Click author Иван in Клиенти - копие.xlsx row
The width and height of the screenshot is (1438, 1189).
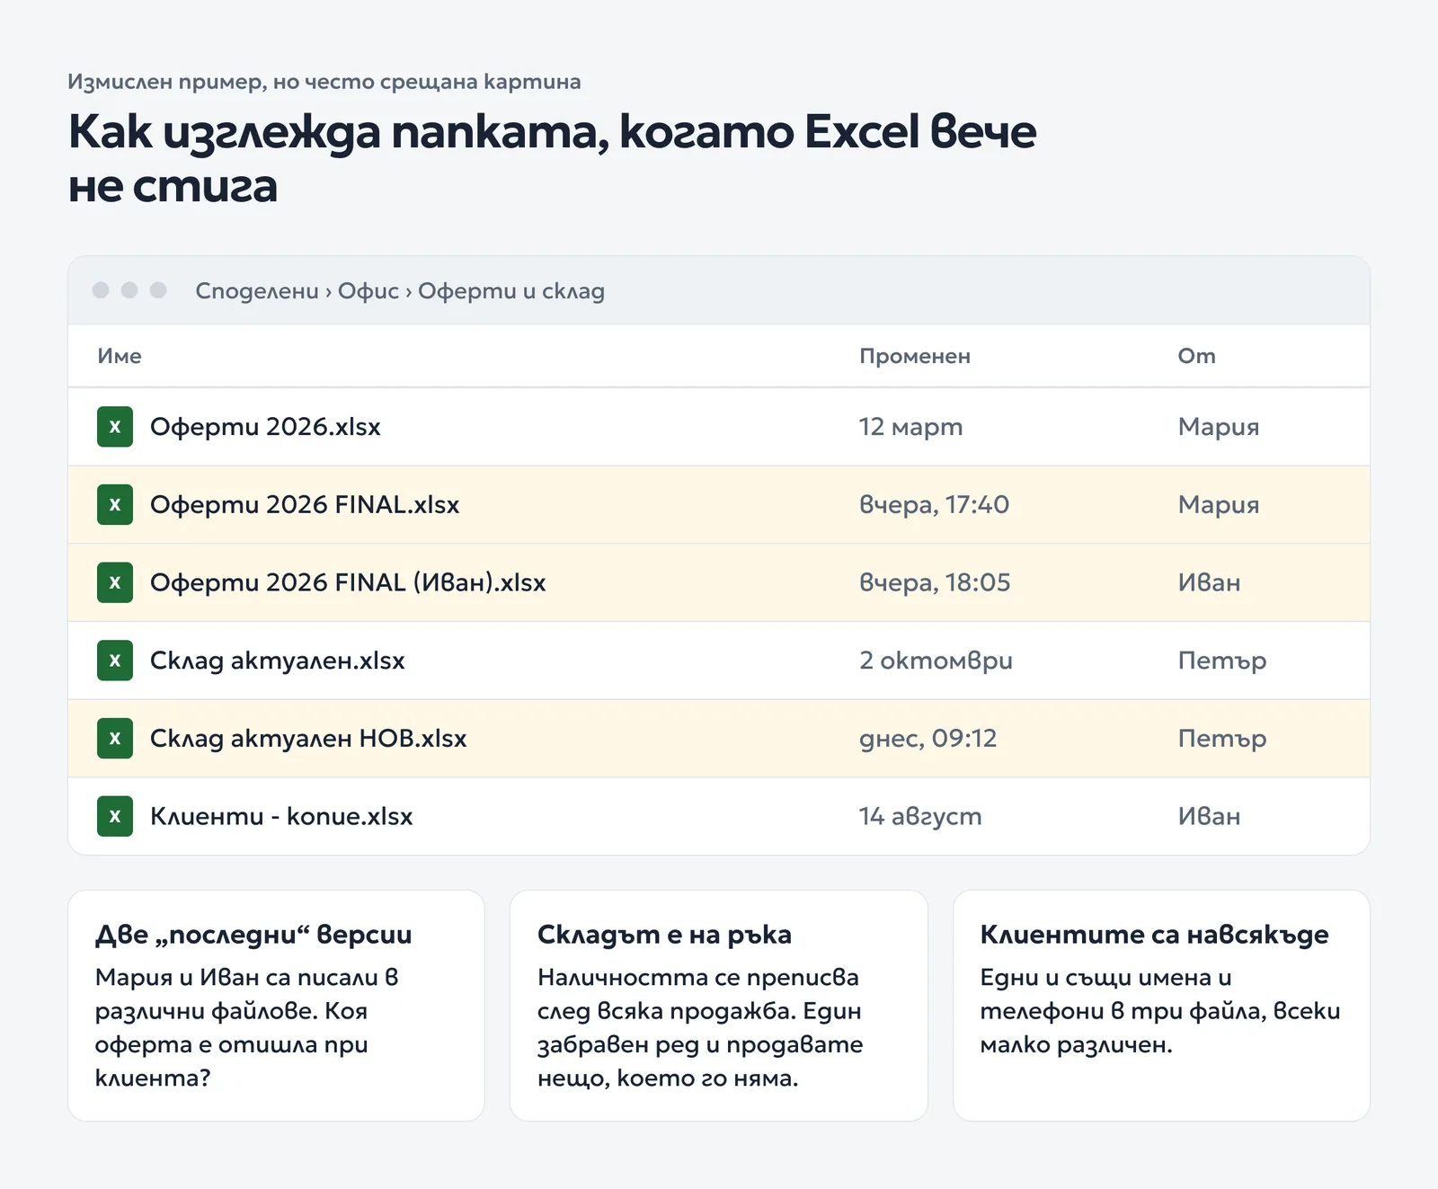[x=1210, y=816]
